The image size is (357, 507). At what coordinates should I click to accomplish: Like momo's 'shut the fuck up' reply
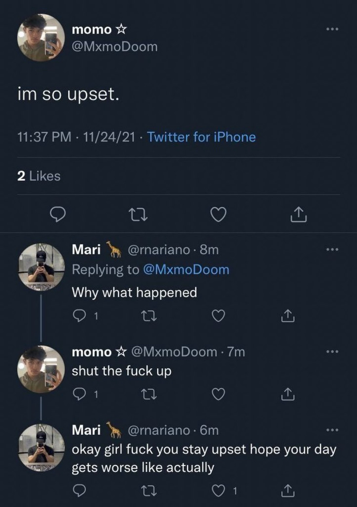pyautogui.click(x=218, y=394)
